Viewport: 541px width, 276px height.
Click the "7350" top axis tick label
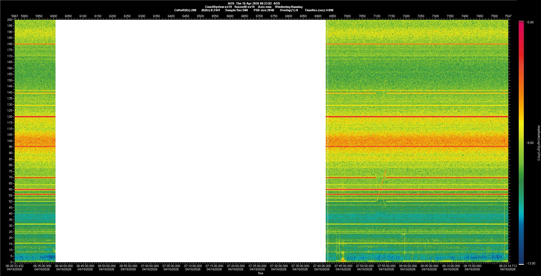450,16
